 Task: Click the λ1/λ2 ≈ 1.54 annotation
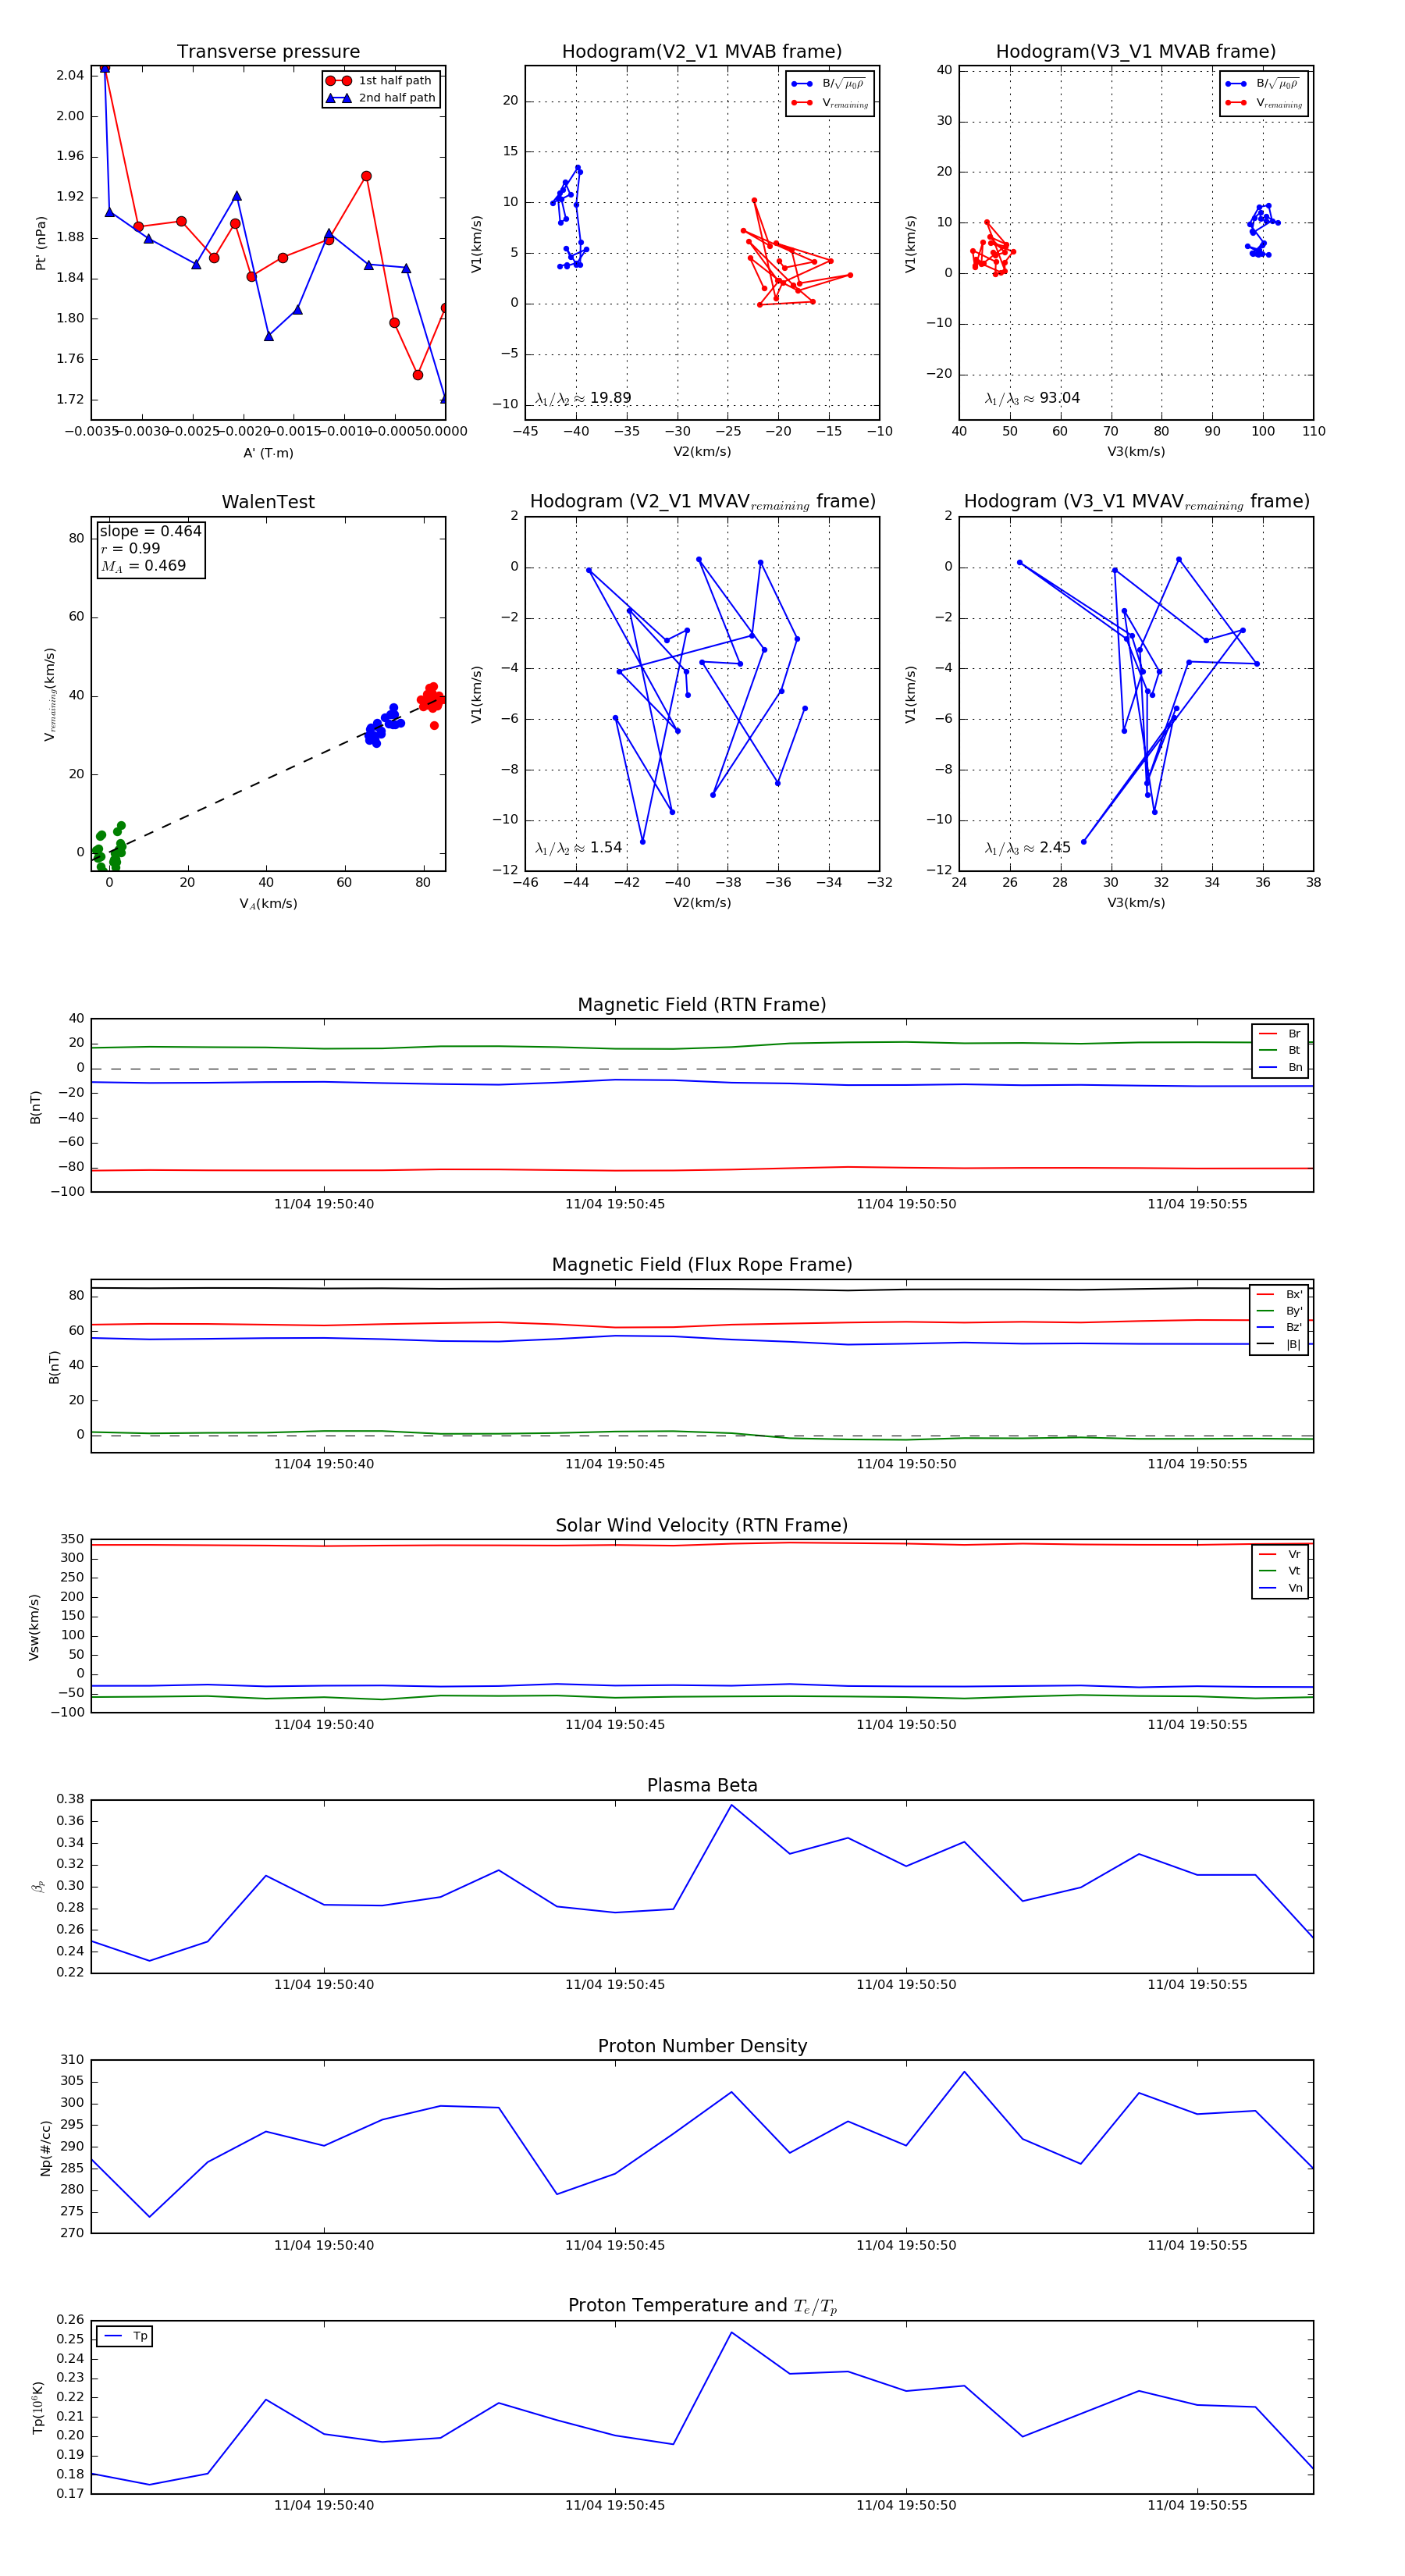(x=578, y=848)
